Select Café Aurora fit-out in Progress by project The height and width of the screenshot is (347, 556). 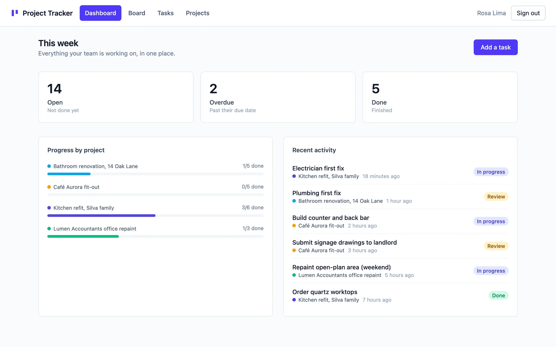[156, 190]
